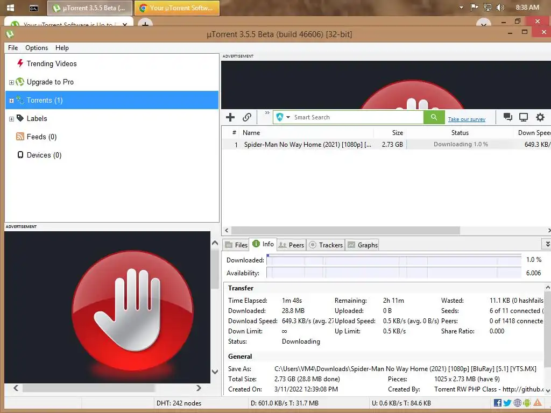Open the Windows Start button
This screenshot has height=413, width=551.
point(11,8)
